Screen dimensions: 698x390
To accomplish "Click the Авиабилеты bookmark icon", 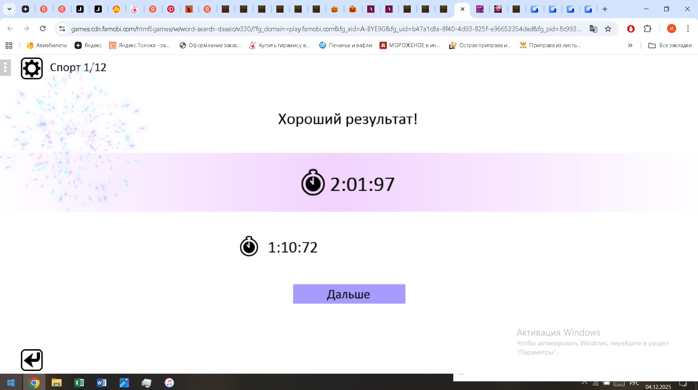I will (30, 45).
